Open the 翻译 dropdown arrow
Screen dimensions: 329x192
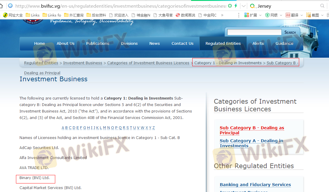pyautogui.click(x=302, y=15)
